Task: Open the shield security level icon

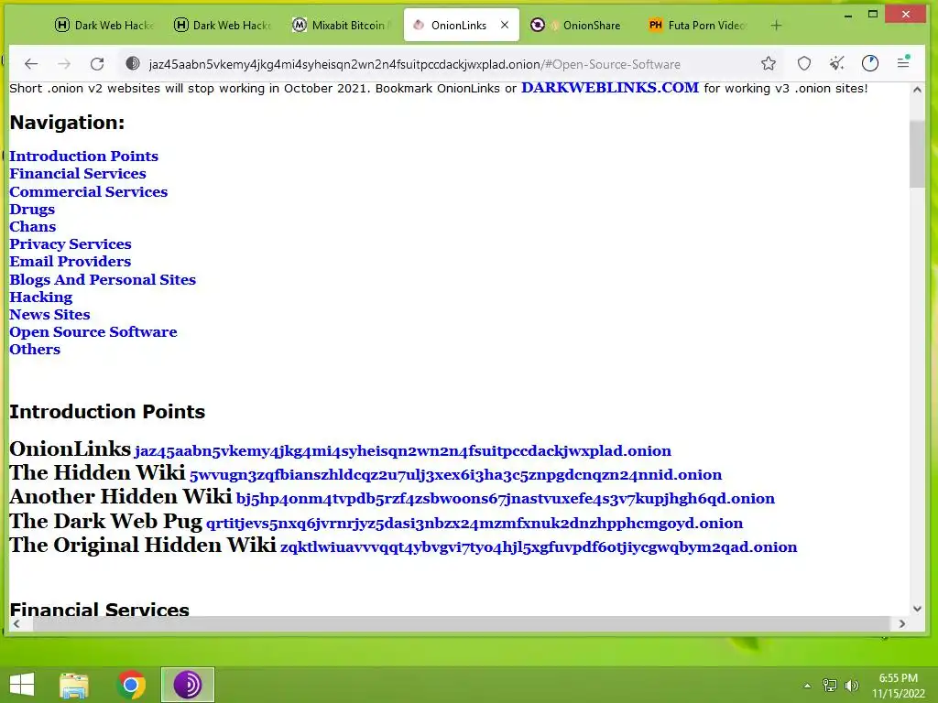Action: point(804,63)
